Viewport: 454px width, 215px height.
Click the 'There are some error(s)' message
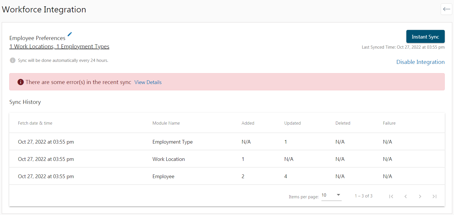(78, 82)
